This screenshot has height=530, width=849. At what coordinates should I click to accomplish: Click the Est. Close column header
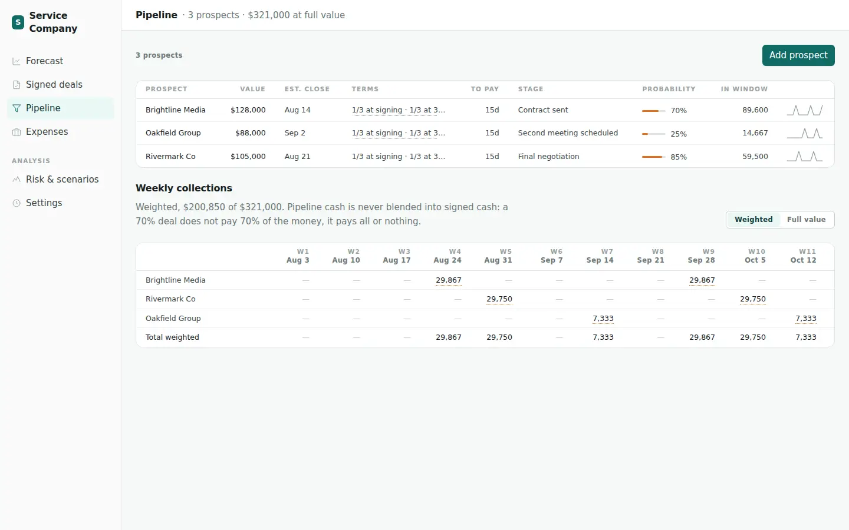[x=307, y=90]
